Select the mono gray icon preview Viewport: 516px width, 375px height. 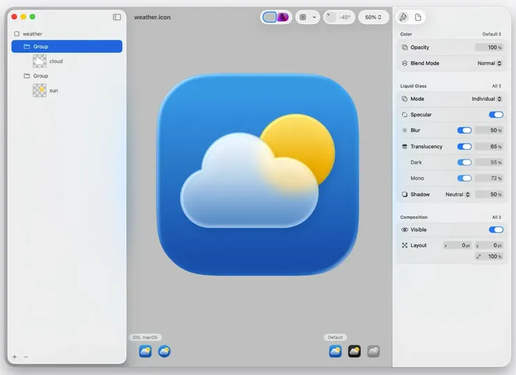pyautogui.click(x=374, y=351)
